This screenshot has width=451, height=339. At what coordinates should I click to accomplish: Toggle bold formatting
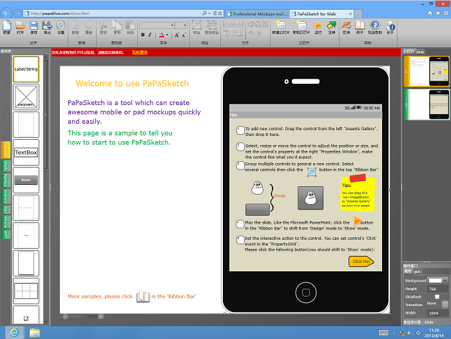pyautogui.click(x=142, y=35)
